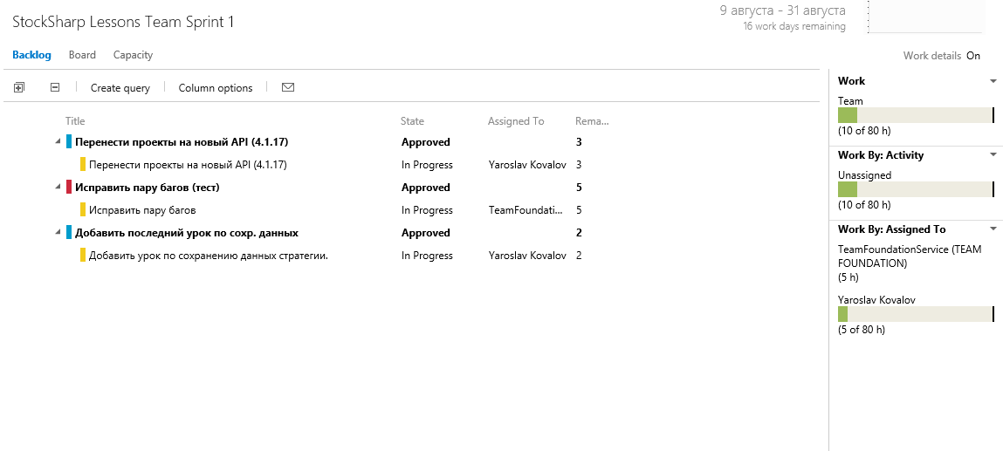Click the Create query button
The image size is (1003, 451).
pos(120,88)
